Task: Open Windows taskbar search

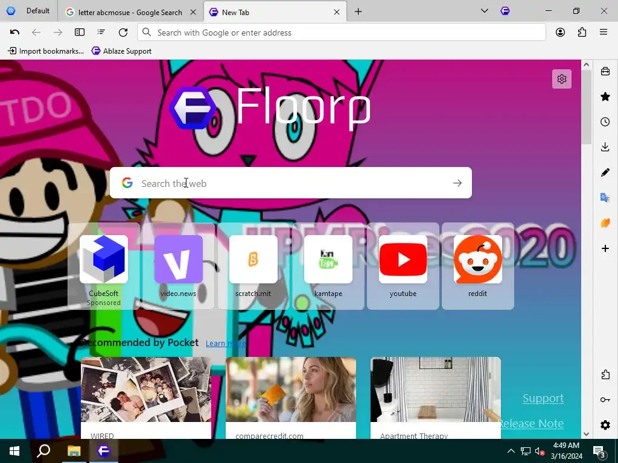Action: coord(43,451)
